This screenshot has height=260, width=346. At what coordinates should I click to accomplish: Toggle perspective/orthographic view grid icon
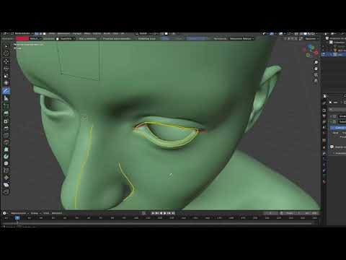tap(316, 81)
